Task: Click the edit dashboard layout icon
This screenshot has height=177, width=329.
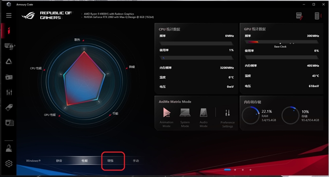Action: [x=299, y=16]
